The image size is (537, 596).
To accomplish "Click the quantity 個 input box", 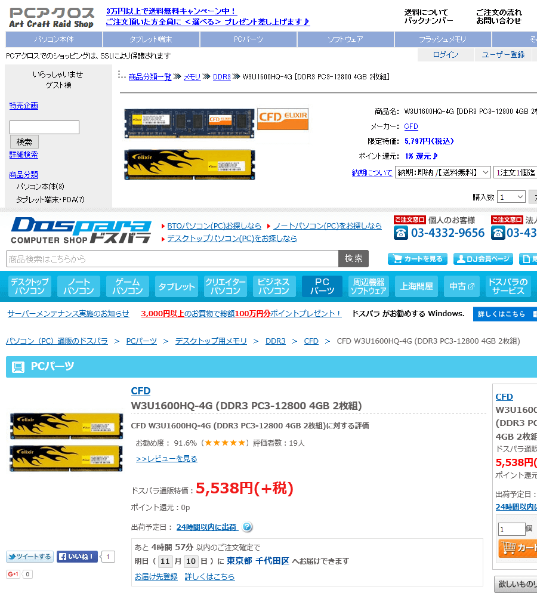I will (x=511, y=529).
